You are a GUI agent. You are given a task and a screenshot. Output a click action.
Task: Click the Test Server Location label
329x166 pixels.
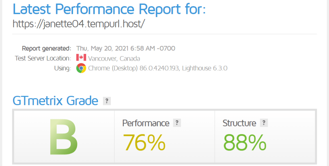click(43, 58)
